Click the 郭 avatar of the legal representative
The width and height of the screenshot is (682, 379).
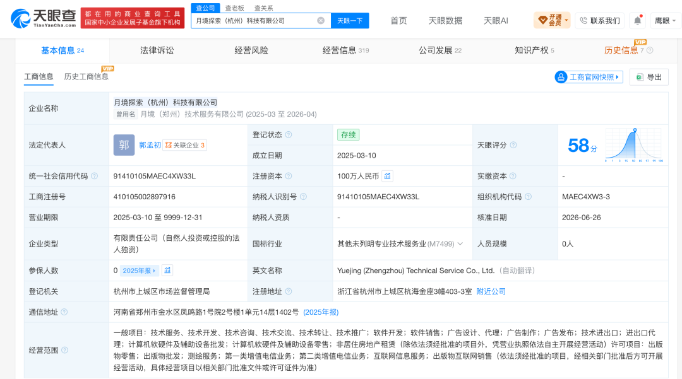(x=124, y=145)
